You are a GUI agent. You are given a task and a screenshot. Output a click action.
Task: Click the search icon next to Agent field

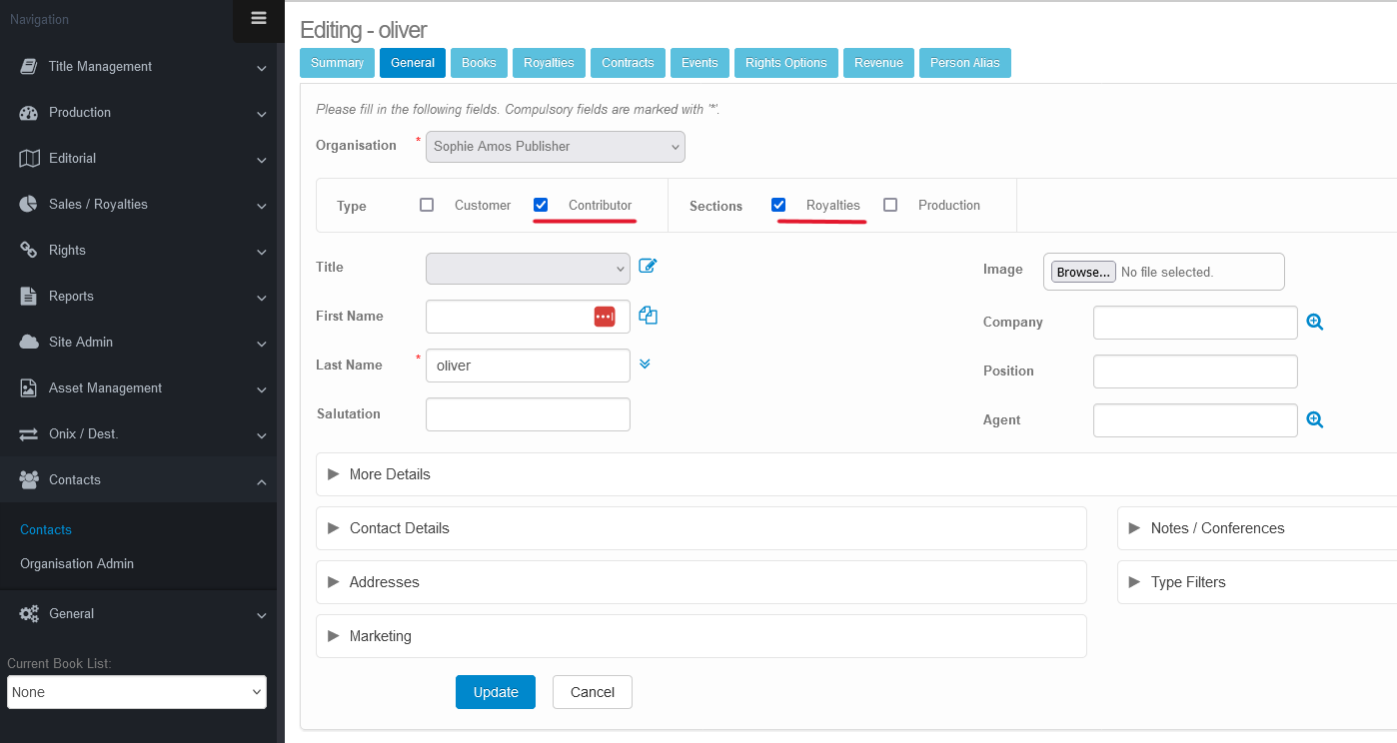click(1315, 420)
